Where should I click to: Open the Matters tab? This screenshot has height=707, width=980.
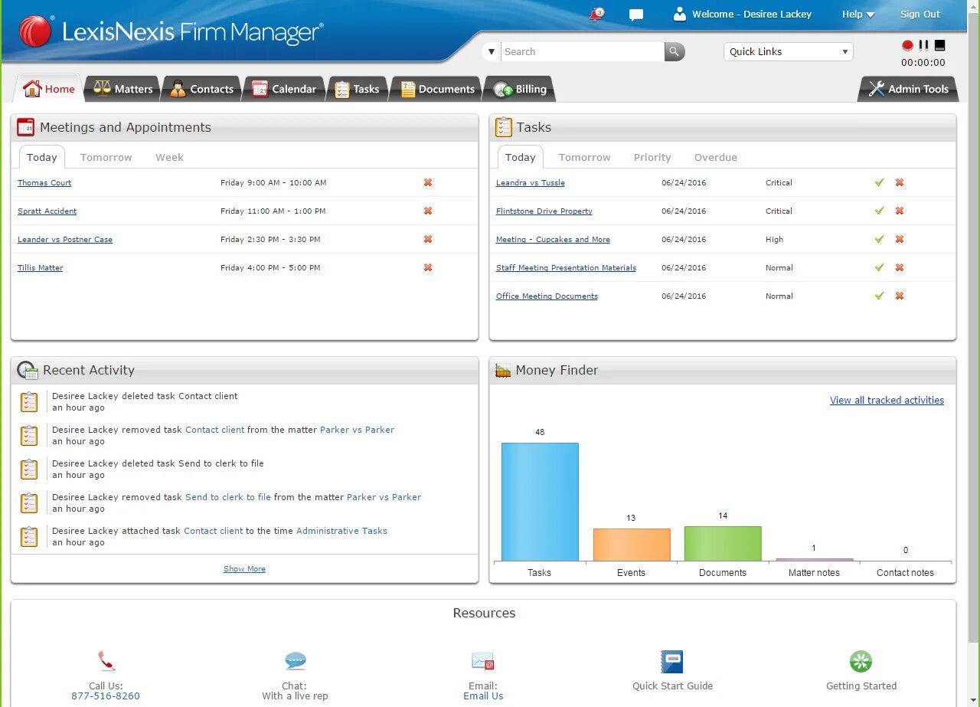pyautogui.click(x=123, y=89)
